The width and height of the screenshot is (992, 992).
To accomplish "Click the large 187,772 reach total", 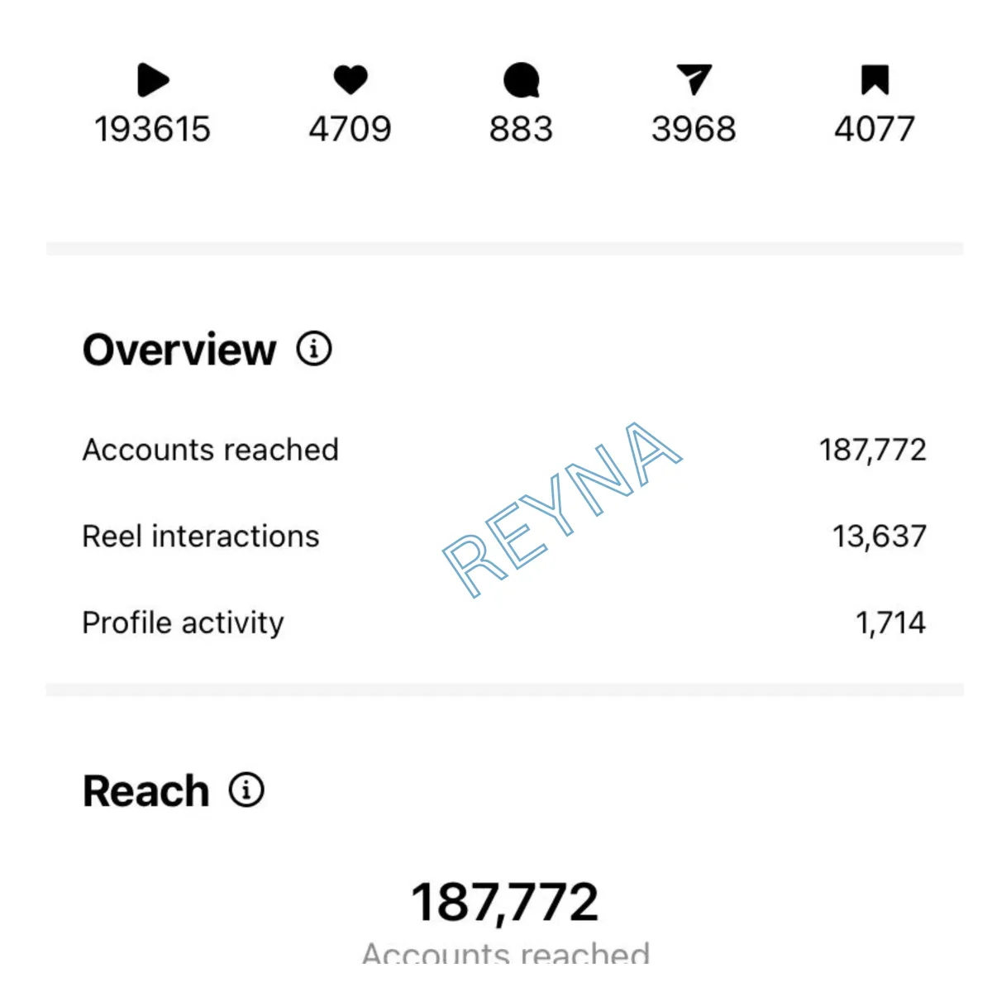I will coord(505,902).
